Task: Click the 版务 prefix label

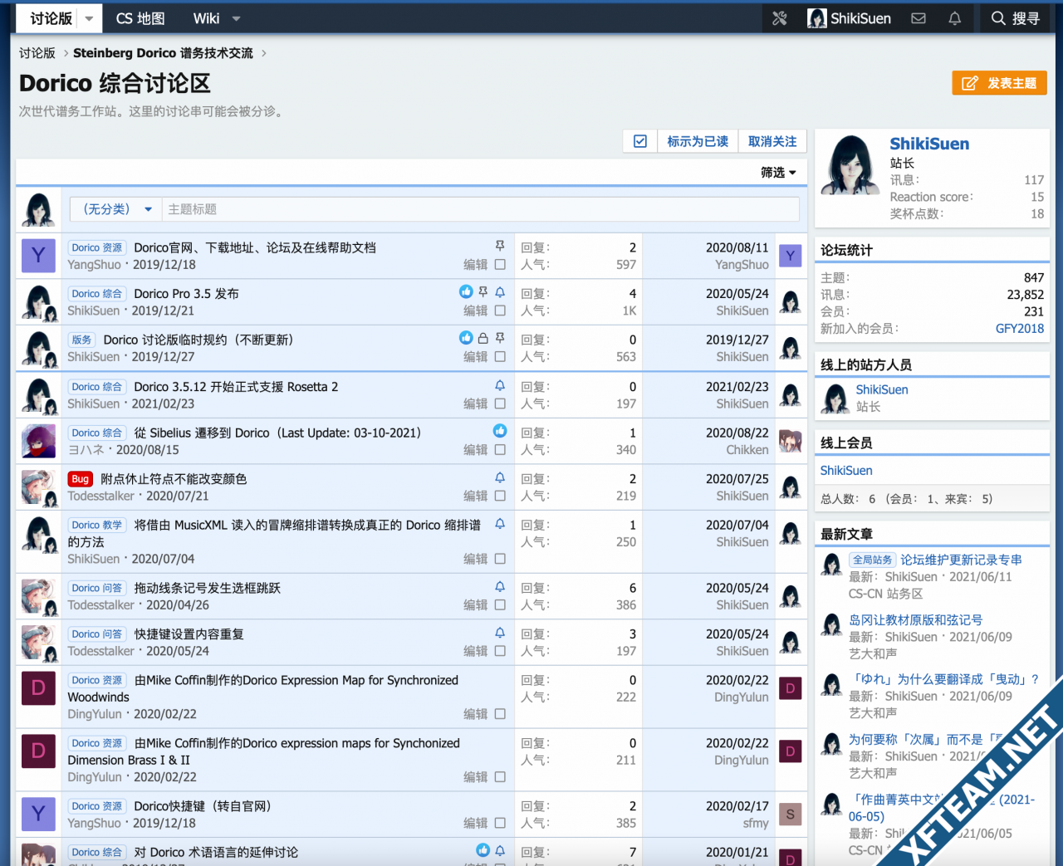Action: click(81, 340)
